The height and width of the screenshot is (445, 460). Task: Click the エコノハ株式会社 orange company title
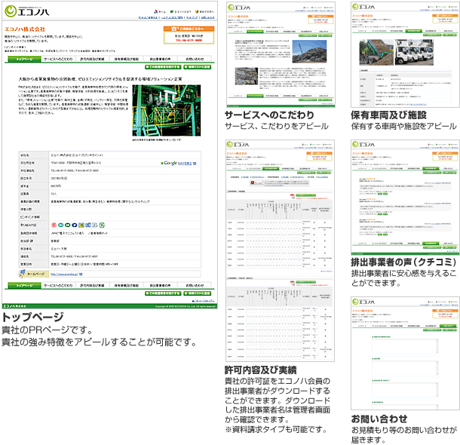(25, 29)
